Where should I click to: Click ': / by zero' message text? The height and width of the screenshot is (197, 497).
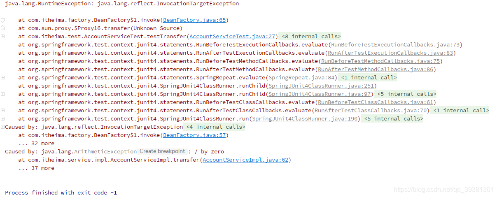click(x=206, y=151)
